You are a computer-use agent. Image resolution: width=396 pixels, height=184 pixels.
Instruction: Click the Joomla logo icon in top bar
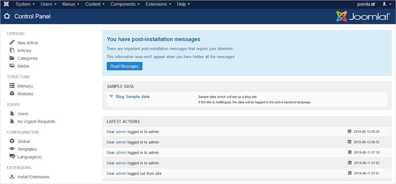pos(6,4)
